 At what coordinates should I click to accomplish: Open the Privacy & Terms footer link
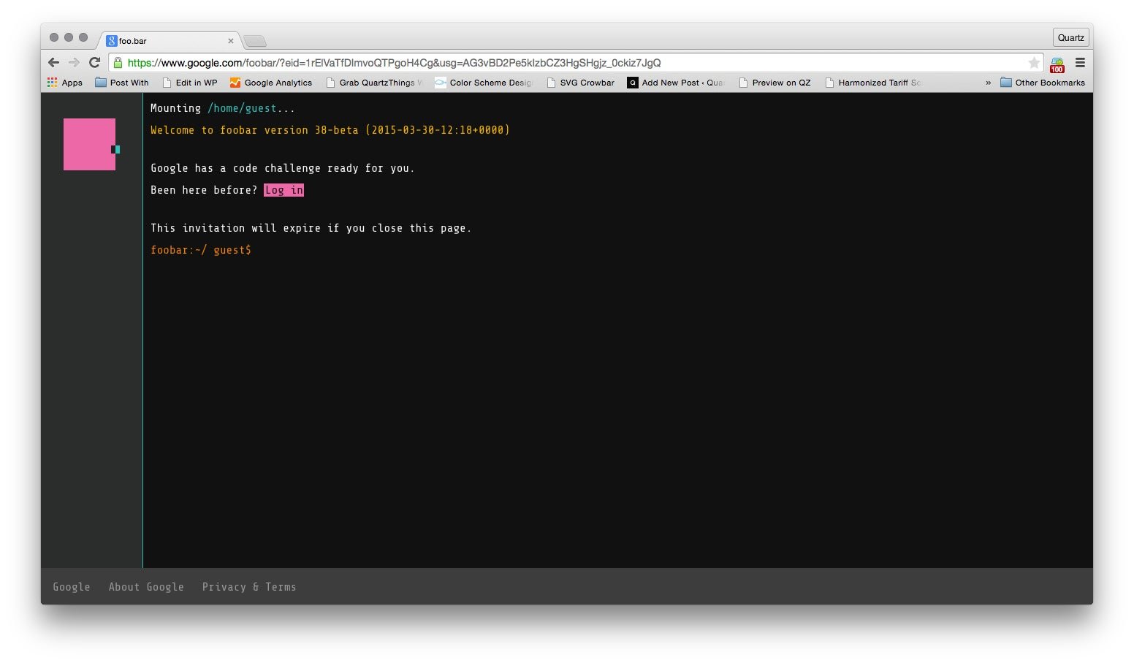pos(249,587)
